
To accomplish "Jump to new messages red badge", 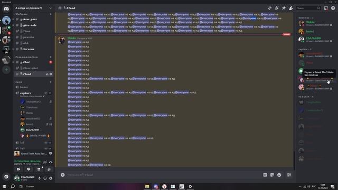I will tap(286, 34).
